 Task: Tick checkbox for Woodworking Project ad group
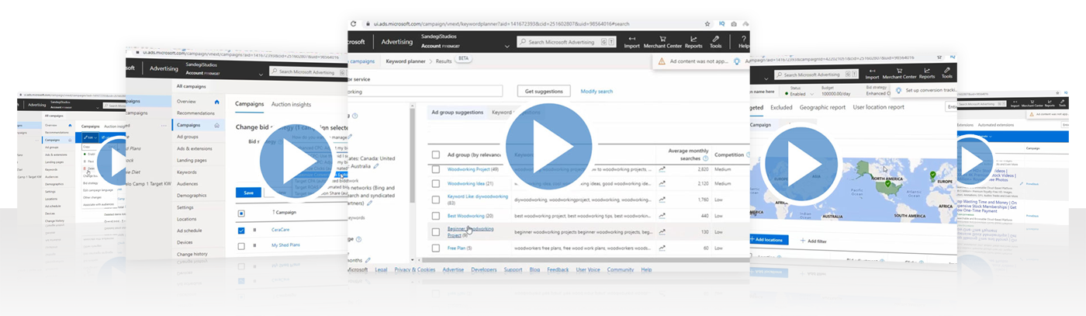click(436, 168)
